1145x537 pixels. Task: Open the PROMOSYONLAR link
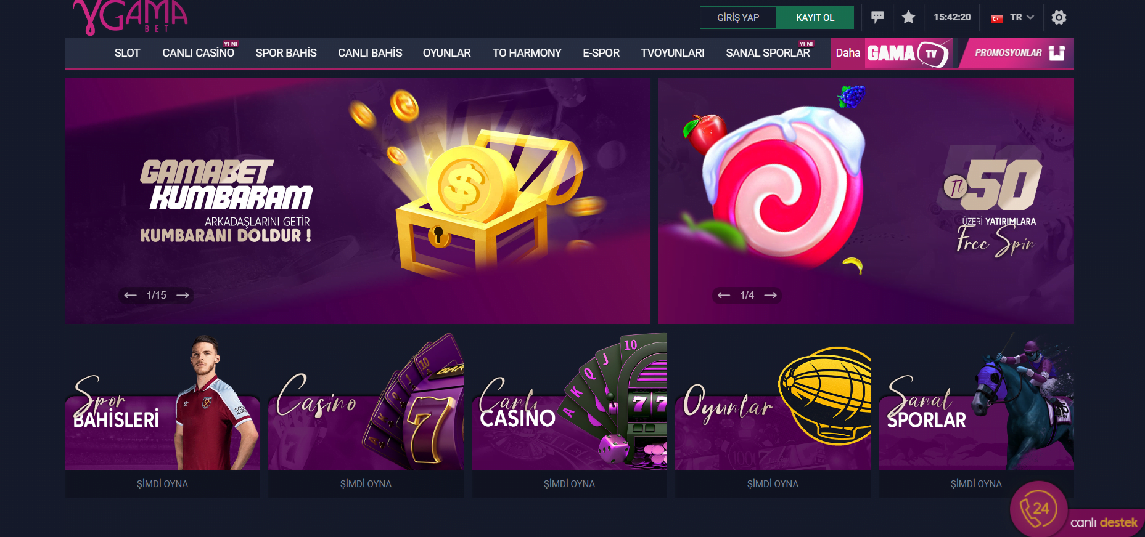[1017, 53]
